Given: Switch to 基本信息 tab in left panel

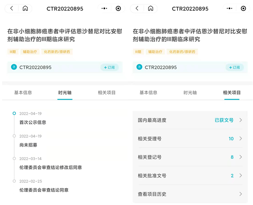Looking at the screenshot, I should tap(23, 93).
